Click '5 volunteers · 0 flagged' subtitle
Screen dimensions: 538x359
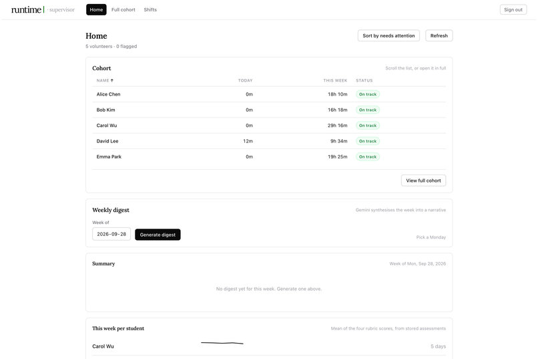tap(111, 46)
